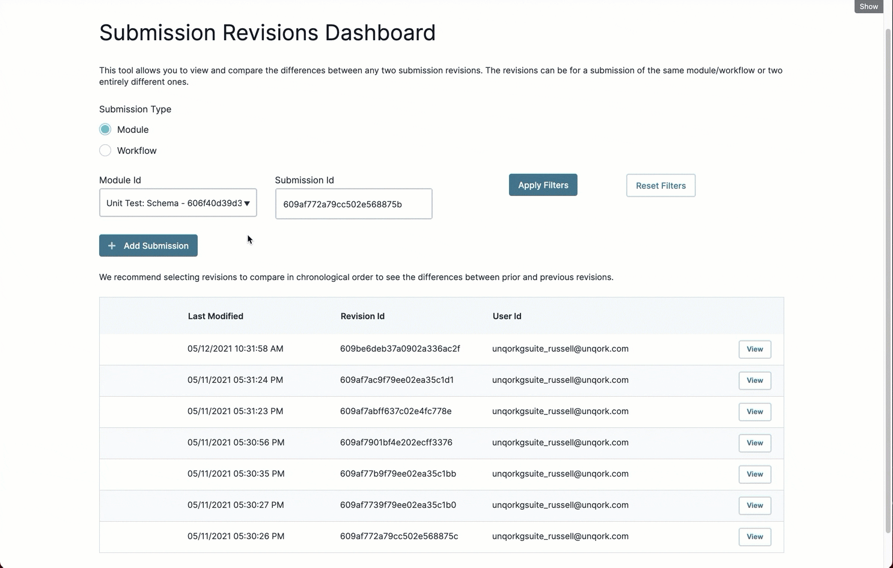Click user email in the 05:30:26 PM row
The image size is (893, 568).
click(x=560, y=536)
